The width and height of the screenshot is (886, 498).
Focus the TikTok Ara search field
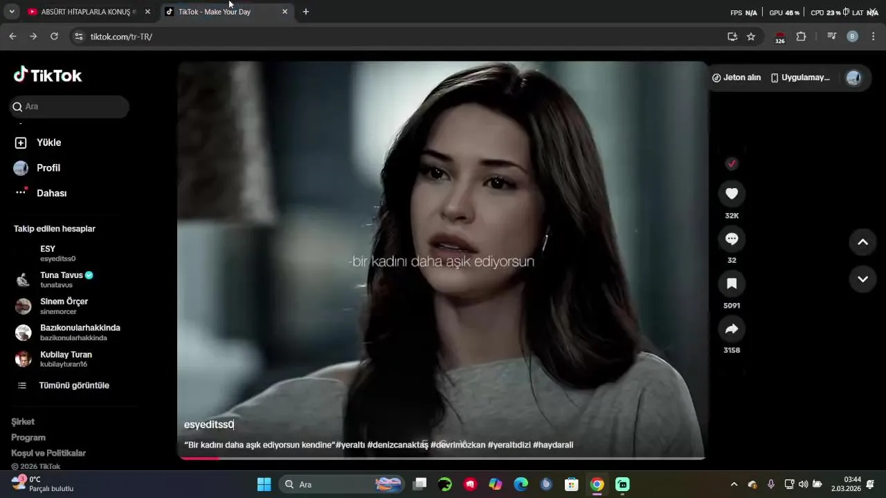(x=69, y=107)
